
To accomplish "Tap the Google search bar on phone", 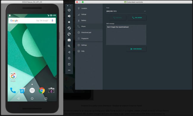I will pyautogui.click(x=32, y=21).
